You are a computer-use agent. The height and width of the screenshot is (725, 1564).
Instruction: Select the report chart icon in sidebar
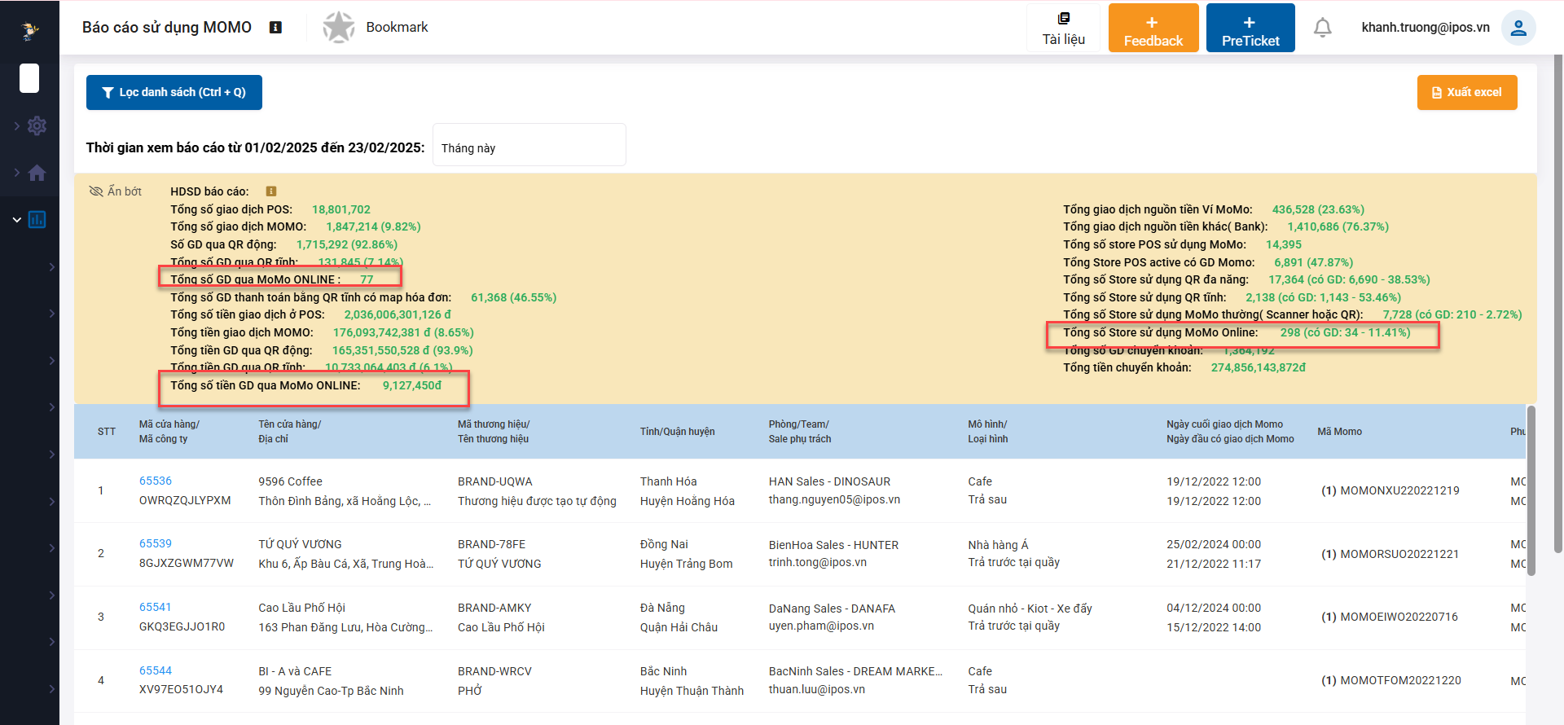click(37, 219)
